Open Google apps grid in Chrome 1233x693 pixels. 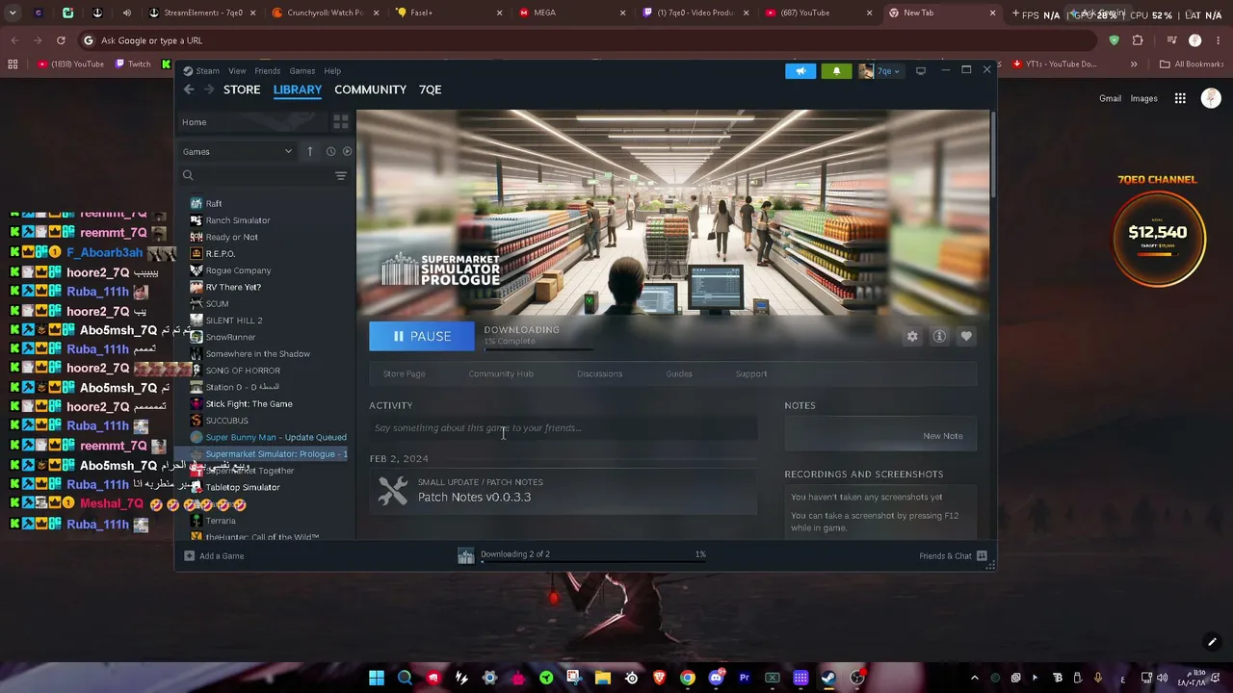(1180, 98)
